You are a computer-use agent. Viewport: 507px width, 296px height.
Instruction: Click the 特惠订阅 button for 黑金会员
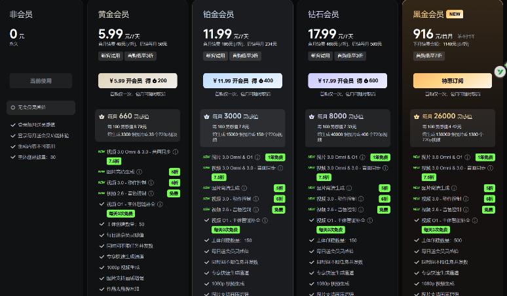(x=452, y=81)
